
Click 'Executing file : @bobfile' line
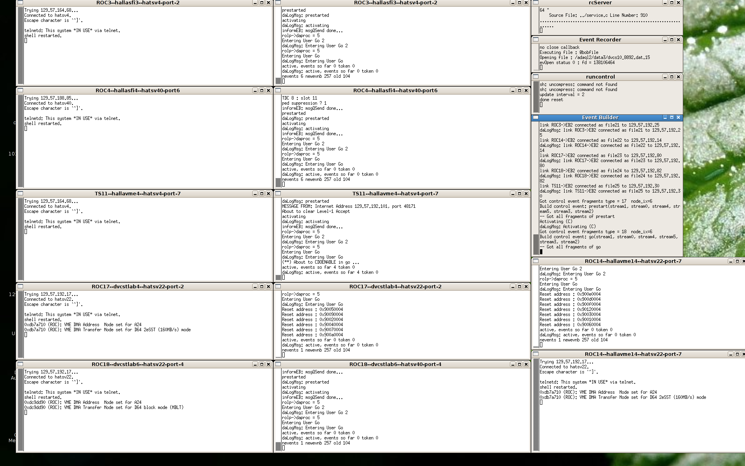tap(569, 52)
